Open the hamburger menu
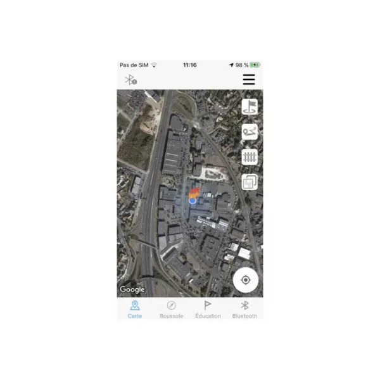This screenshot has height=380, width=380. pos(249,80)
